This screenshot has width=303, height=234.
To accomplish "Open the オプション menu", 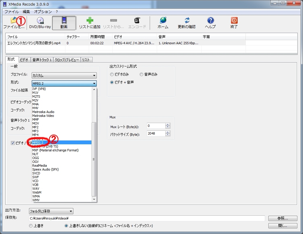I will point(43,12).
